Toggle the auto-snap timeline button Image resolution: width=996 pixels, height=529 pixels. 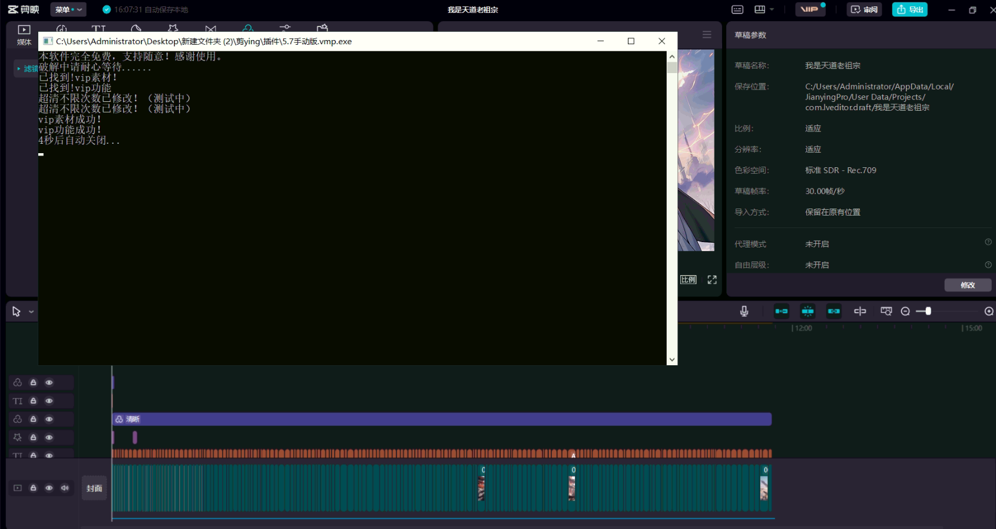click(x=808, y=311)
